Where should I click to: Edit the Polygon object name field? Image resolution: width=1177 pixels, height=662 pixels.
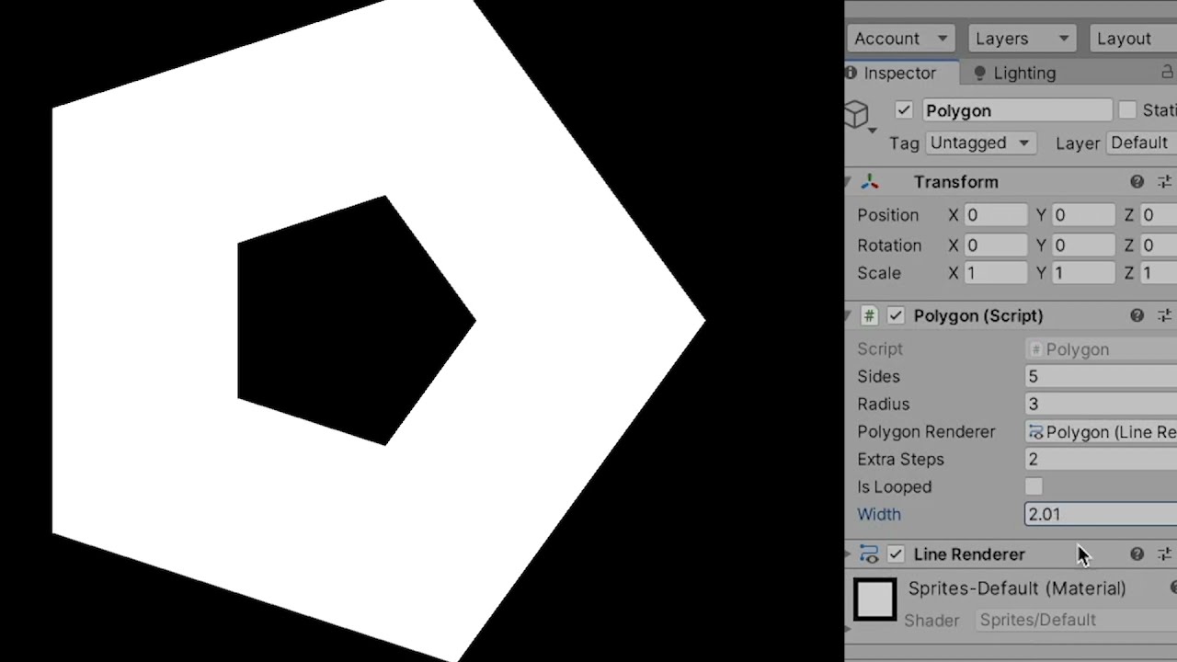coord(1016,110)
